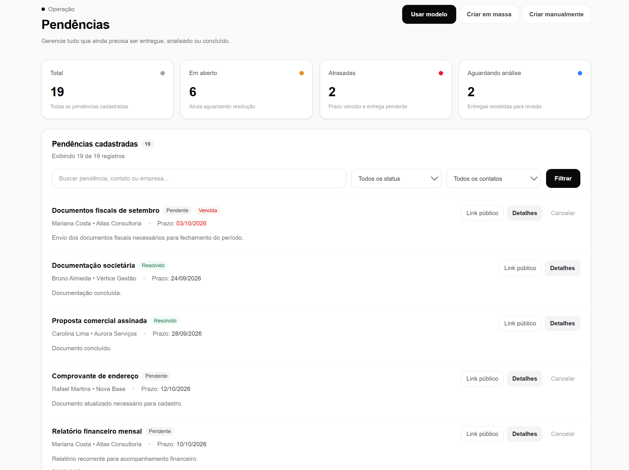Click the Carolina Lima • Aurora Serviços text
The width and height of the screenshot is (629, 470).
click(x=94, y=334)
